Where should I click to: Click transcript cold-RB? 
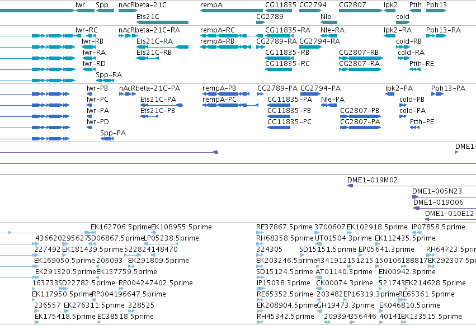coord(403,47)
